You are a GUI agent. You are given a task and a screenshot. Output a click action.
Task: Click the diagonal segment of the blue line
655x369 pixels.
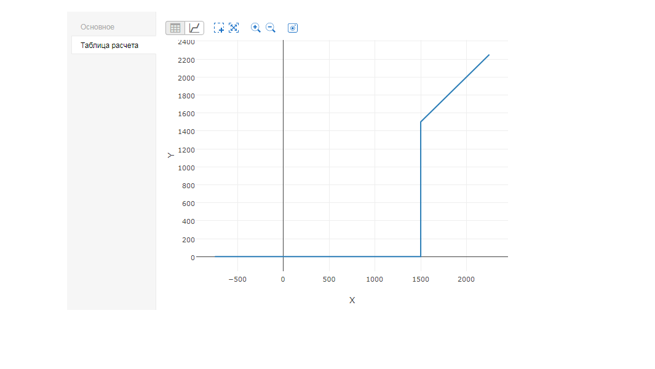[x=455, y=88]
